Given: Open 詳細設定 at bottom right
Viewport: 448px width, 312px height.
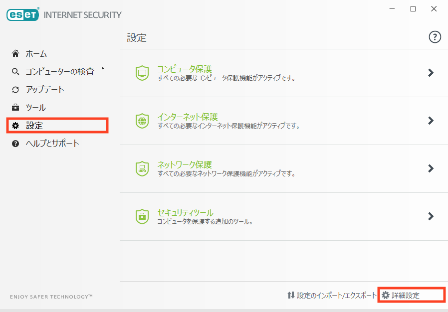Looking at the screenshot, I should pos(405,296).
